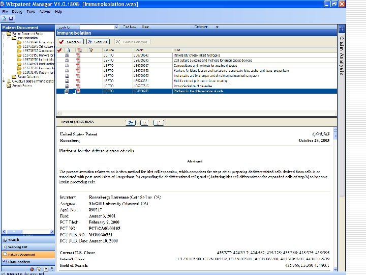Click down arrow of patent text scrollbar
This screenshot has height=275, width=366.
335,269
